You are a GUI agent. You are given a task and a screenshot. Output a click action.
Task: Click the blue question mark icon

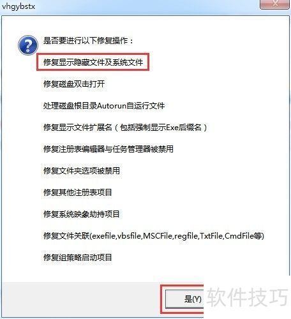click(x=28, y=45)
